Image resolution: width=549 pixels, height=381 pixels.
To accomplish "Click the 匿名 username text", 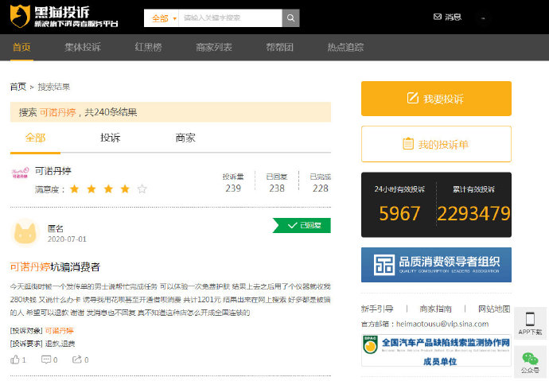I will (x=56, y=229).
